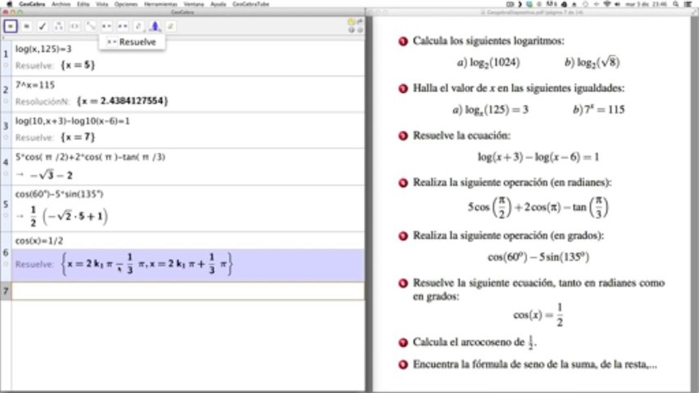Toggle visibility marker of CAS row 3
The image size is (699, 393).
(x=6, y=137)
